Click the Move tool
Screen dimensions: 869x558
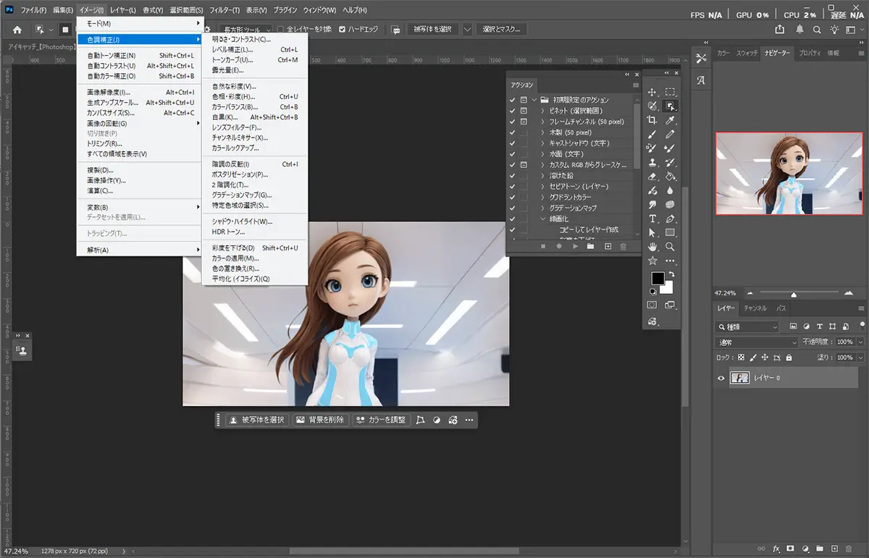[652, 92]
